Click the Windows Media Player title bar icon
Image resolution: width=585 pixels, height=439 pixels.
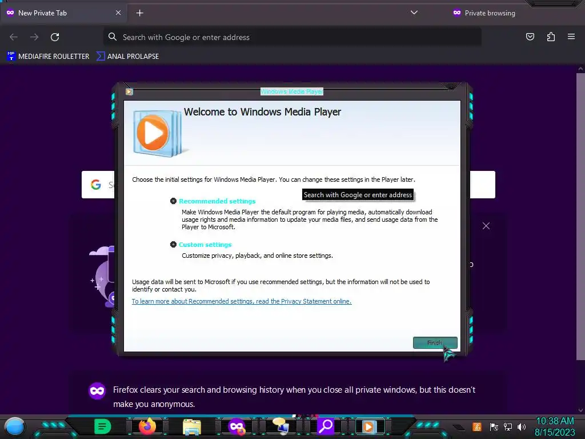(x=129, y=91)
